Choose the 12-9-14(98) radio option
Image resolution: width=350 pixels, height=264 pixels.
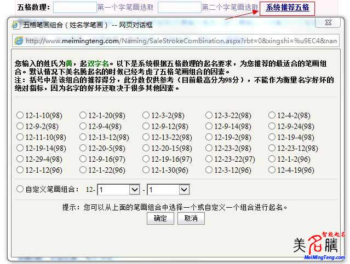pos(209,126)
